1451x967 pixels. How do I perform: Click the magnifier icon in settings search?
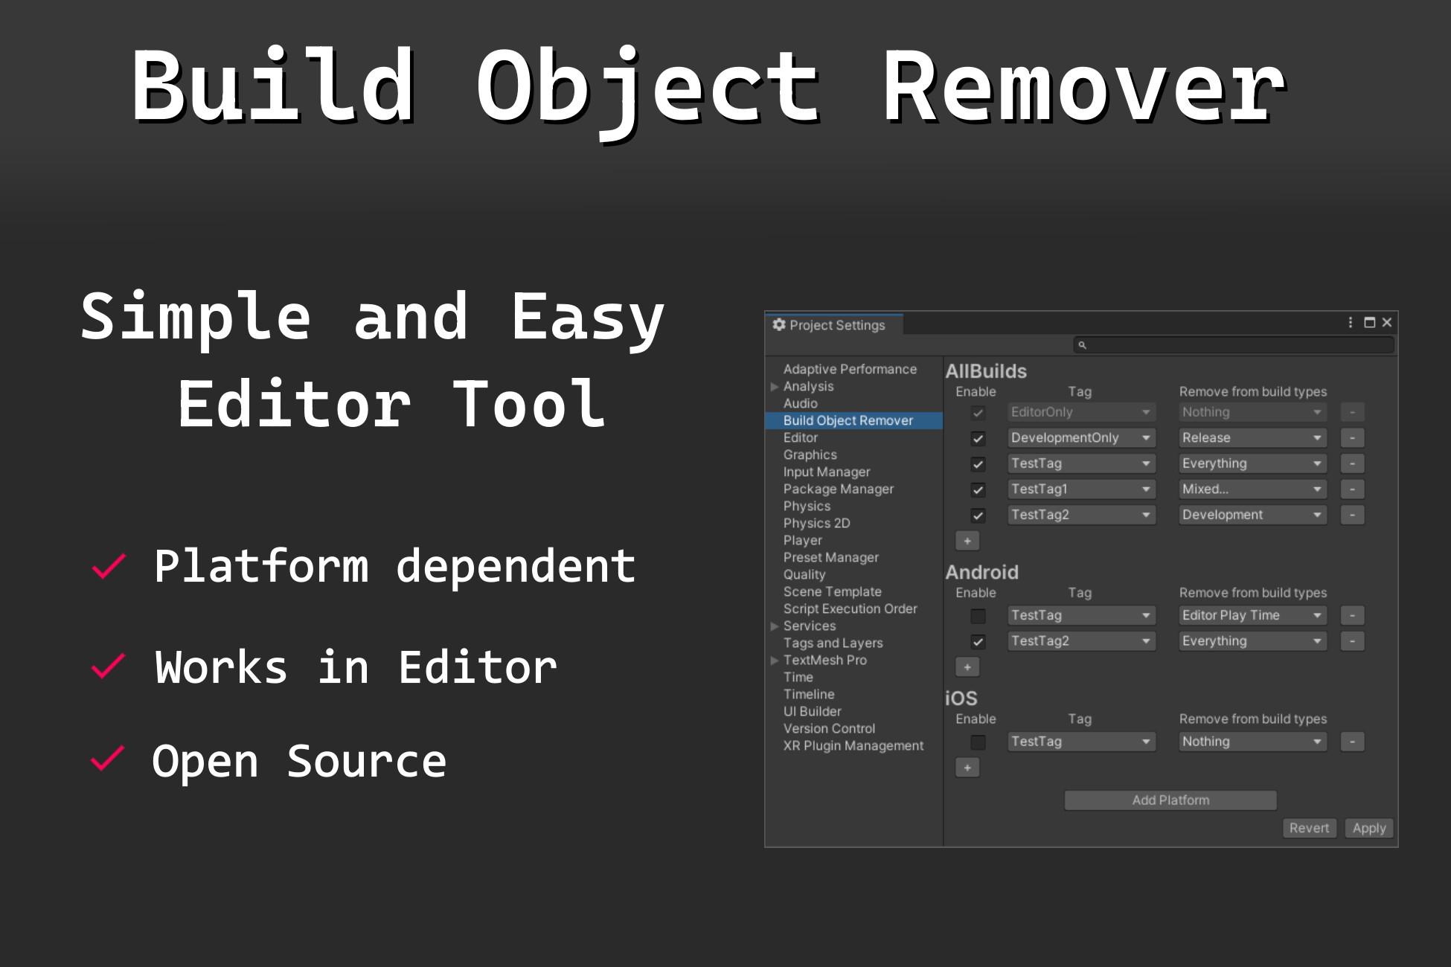(x=1082, y=345)
